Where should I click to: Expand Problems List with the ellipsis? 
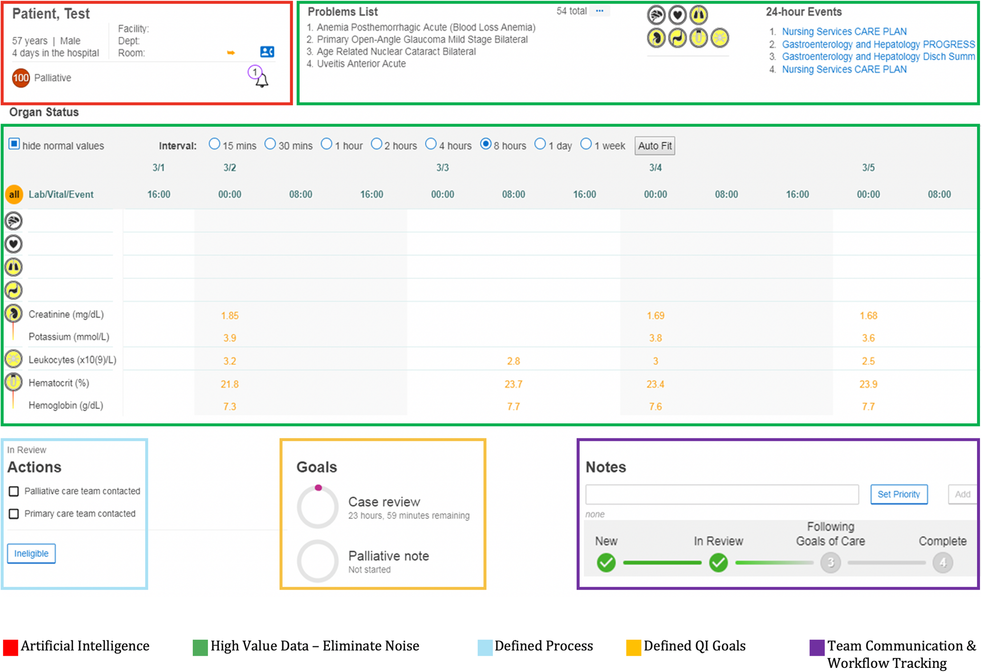pyautogui.click(x=599, y=11)
